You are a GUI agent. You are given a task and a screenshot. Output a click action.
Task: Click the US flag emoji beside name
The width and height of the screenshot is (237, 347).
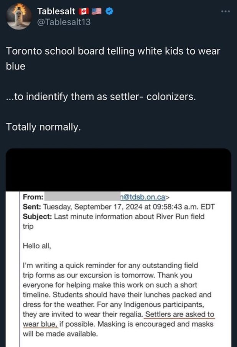[96, 12]
